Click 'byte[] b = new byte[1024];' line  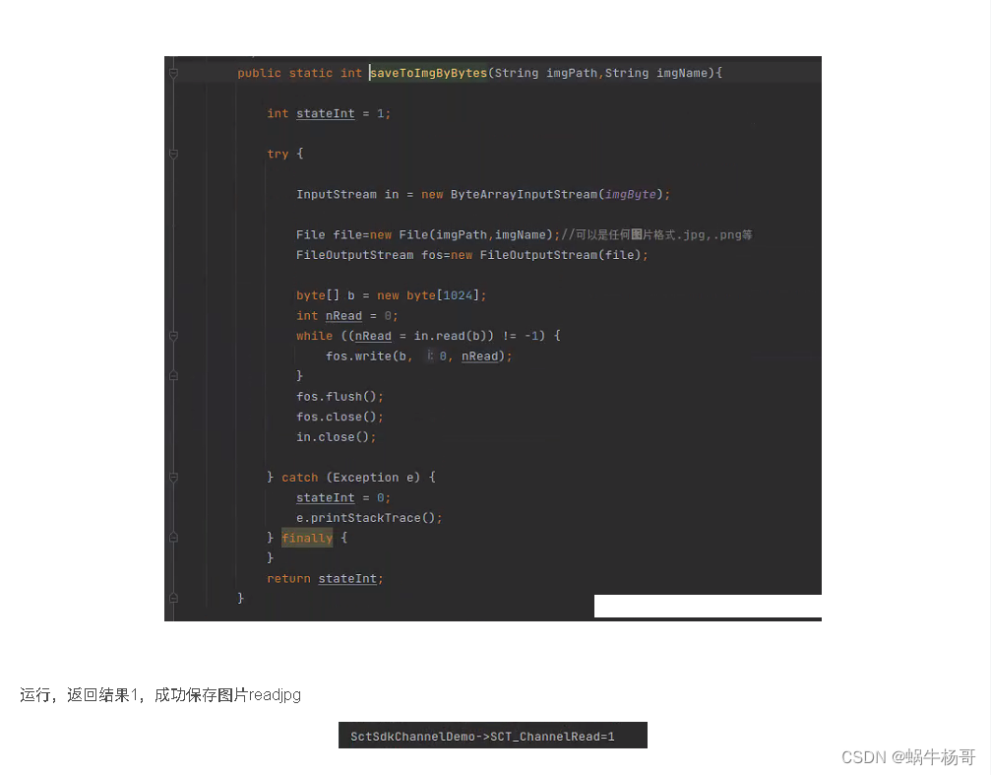coord(392,295)
